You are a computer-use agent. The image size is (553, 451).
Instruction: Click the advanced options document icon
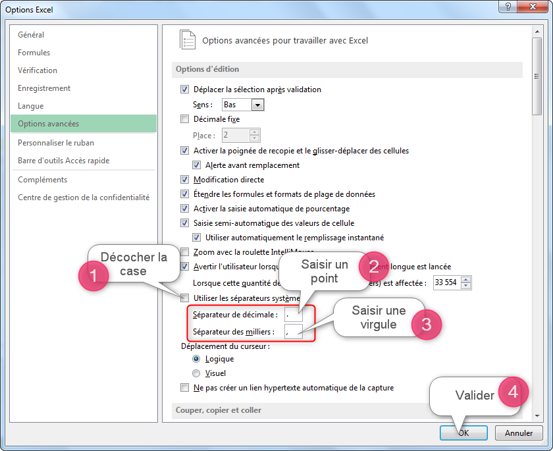tap(188, 40)
